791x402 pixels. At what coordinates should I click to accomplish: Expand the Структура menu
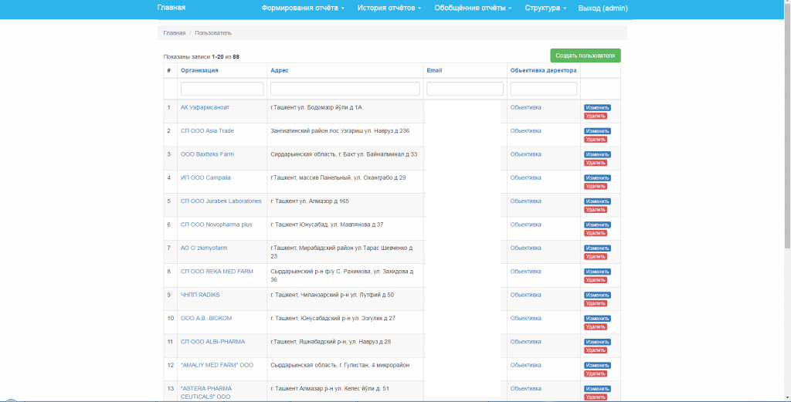545,8
